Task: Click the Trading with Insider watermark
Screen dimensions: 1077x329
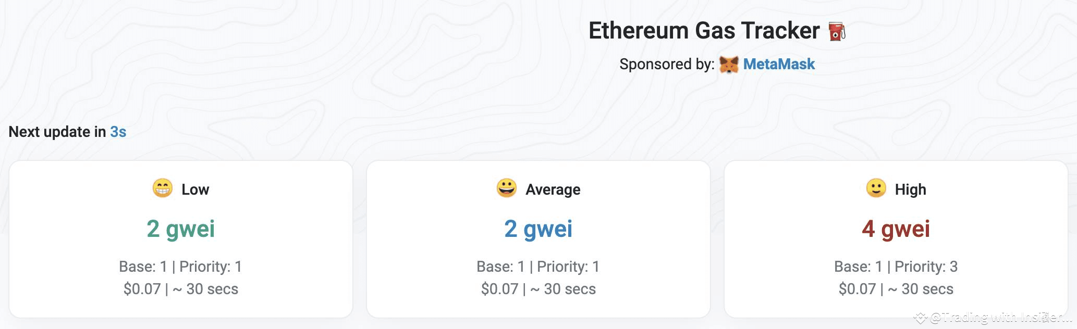Action: (996, 317)
